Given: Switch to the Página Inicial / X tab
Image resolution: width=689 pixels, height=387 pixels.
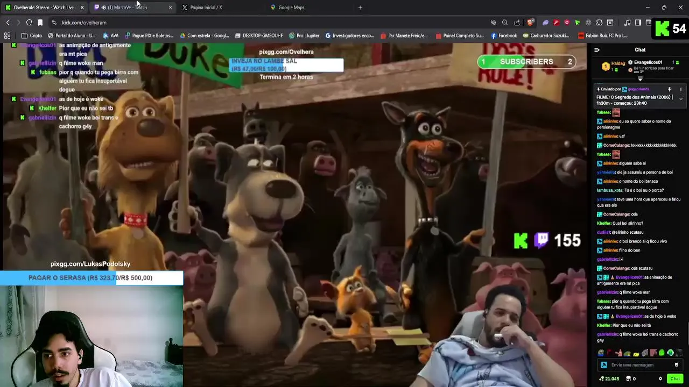Looking at the screenshot, I should tap(206, 8).
